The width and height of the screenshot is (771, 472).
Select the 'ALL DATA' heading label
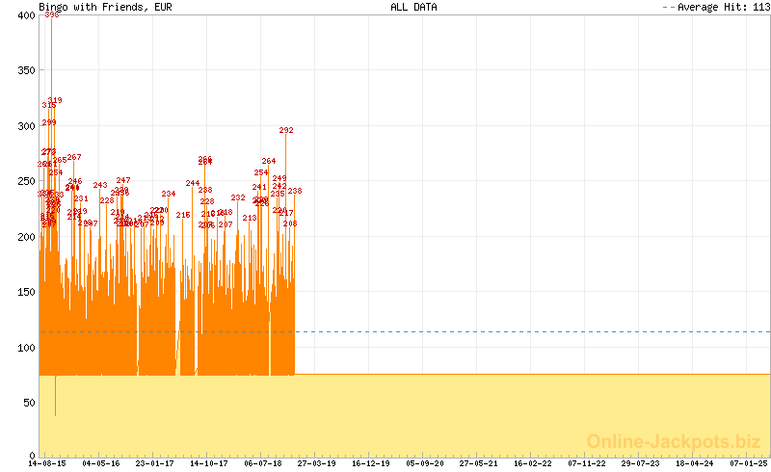click(413, 7)
